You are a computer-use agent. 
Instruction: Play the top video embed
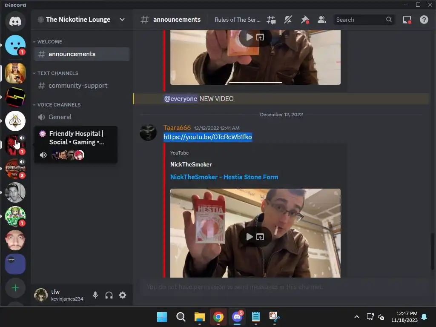[250, 37]
